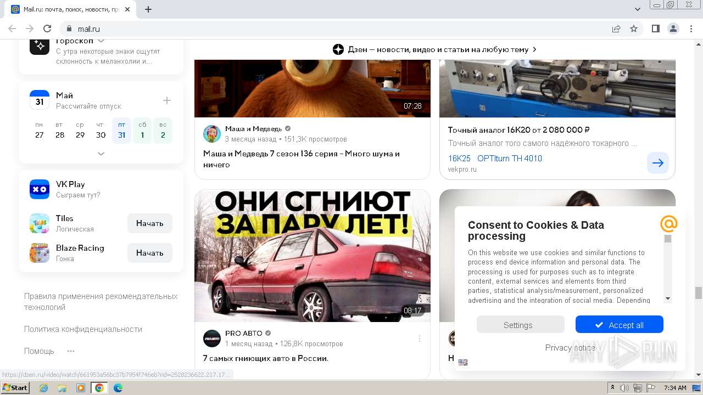Show hidden system tray icons
Viewport: 703px width, 395px height.
[613, 388]
